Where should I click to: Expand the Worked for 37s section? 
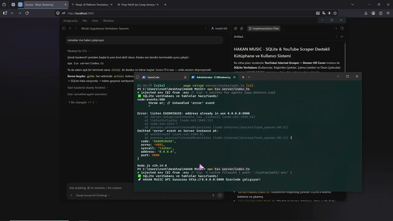[x=79, y=51]
